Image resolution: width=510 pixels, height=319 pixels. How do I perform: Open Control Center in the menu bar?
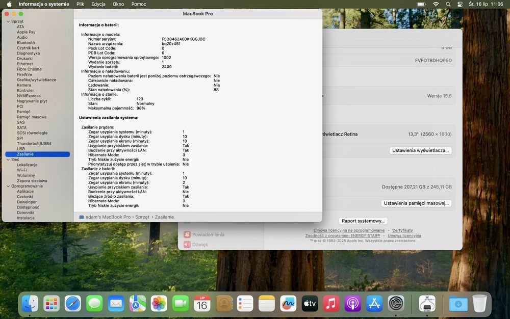pos(460,4)
